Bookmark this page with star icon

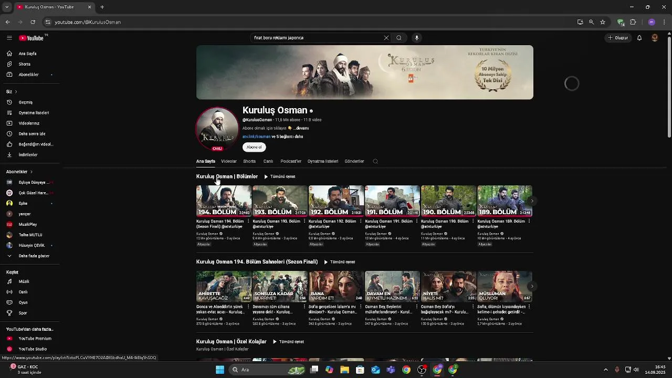coord(603,22)
